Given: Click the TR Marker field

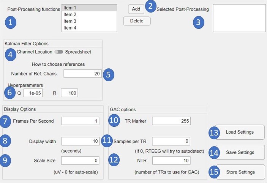Looking at the screenshot, I should [171, 121].
